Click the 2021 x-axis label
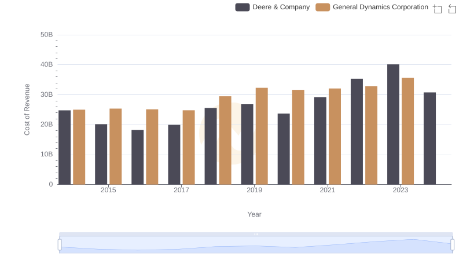 click(328, 190)
